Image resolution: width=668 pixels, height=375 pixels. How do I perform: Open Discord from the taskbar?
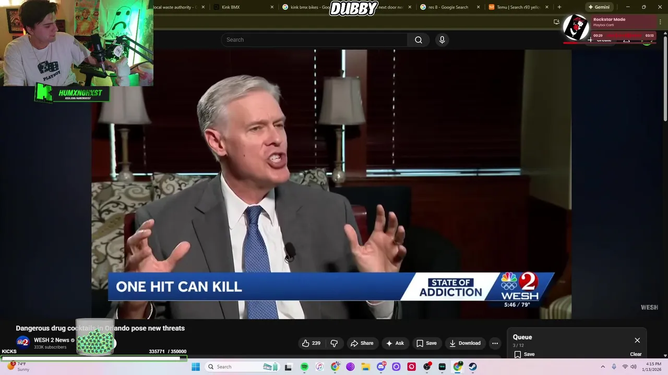[x=381, y=367]
